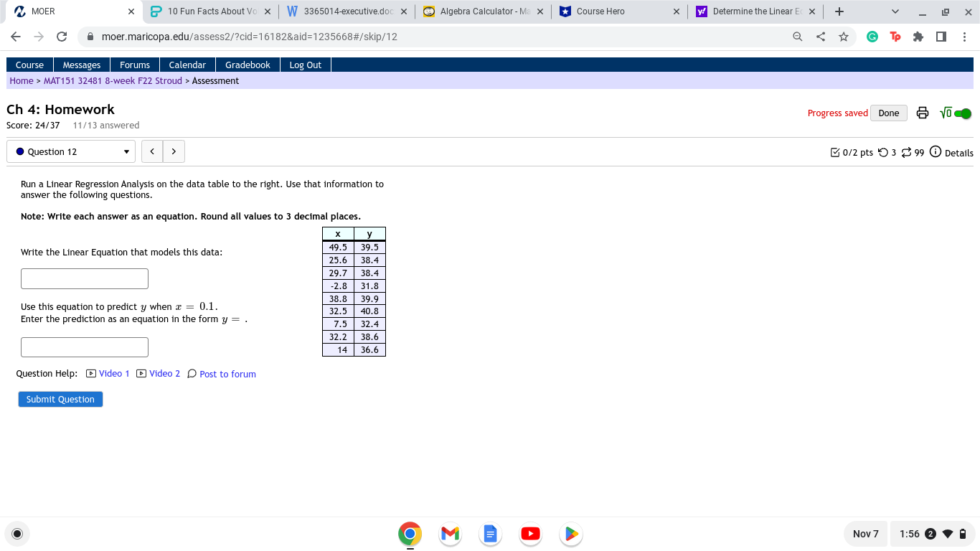The image size is (980, 551).
Task: Open the browser zoom magnifier icon
Action: [x=798, y=37]
